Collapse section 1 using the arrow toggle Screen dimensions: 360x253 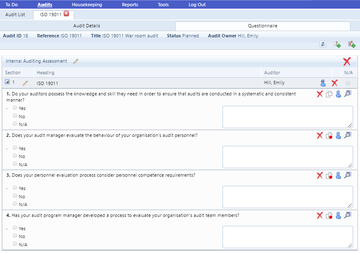pyautogui.click(x=7, y=82)
